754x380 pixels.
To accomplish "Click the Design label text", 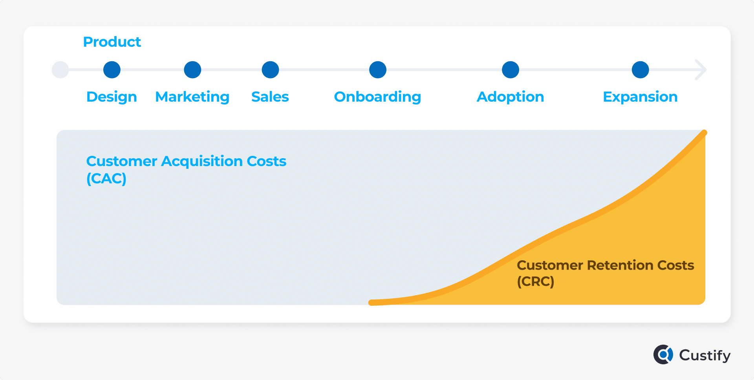I will [x=112, y=97].
